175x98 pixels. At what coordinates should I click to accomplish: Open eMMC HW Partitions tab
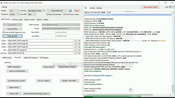point(31,58)
